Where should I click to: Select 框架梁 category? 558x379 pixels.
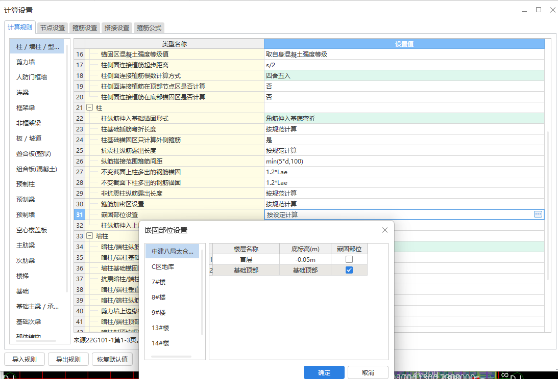[37, 107]
